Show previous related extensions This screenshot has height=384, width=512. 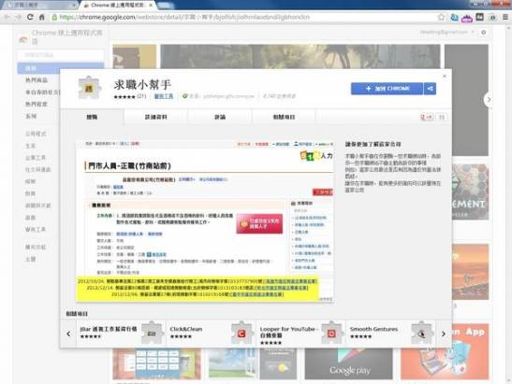pos(68,334)
